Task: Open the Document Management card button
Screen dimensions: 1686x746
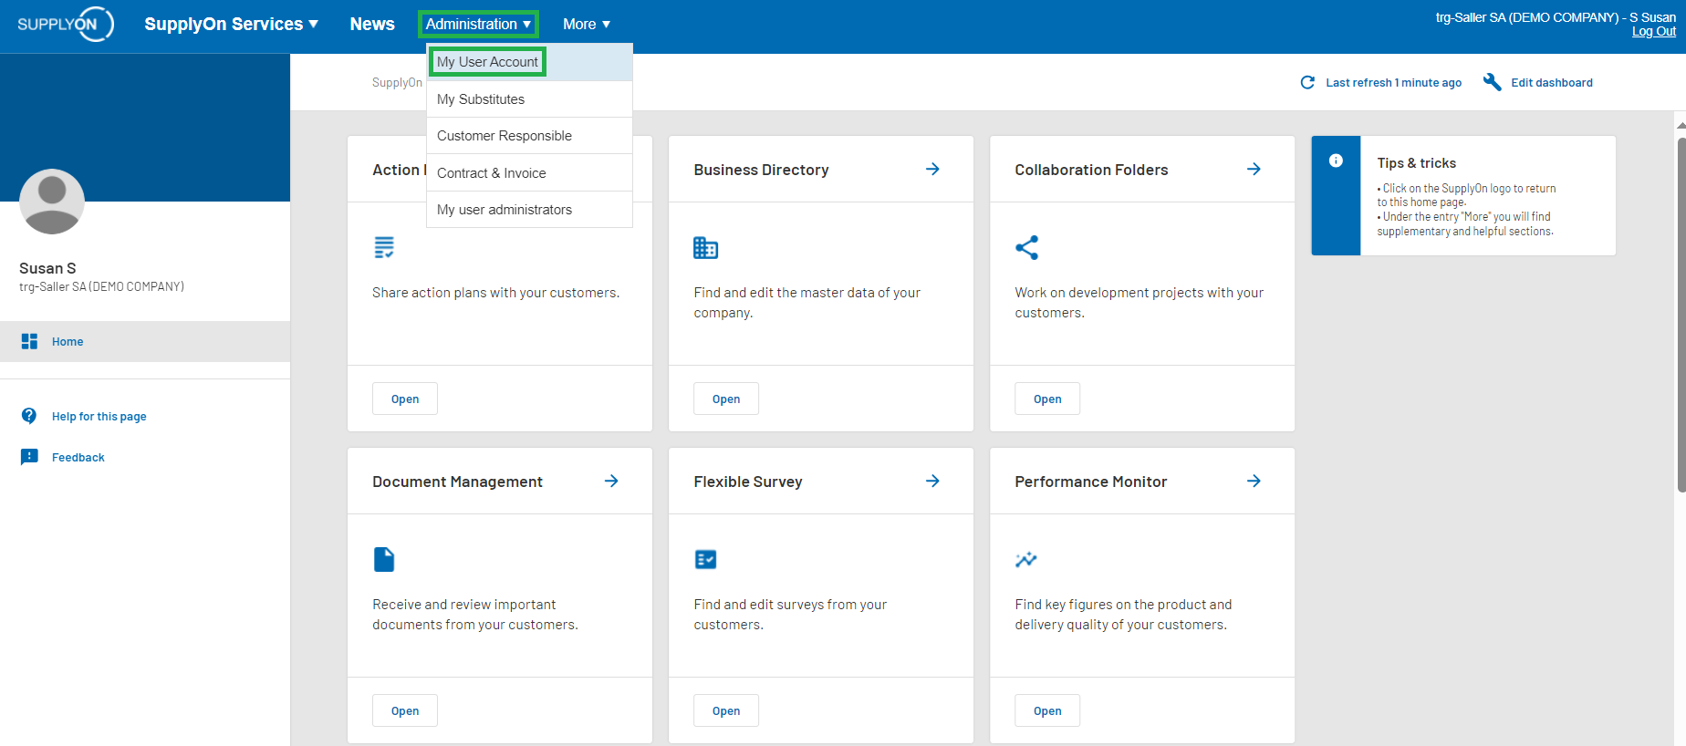Action: [x=405, y=710]
